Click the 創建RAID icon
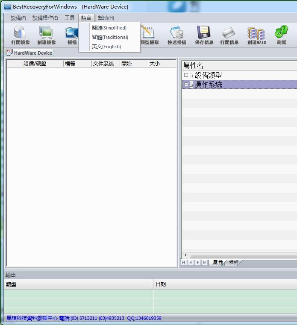 [256, 33]
